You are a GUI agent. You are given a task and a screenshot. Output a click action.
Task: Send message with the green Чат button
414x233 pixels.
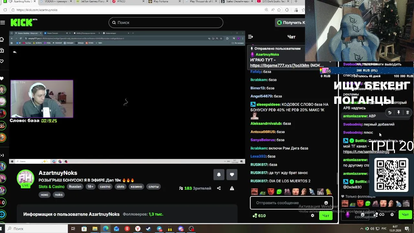tap(326, 216)
